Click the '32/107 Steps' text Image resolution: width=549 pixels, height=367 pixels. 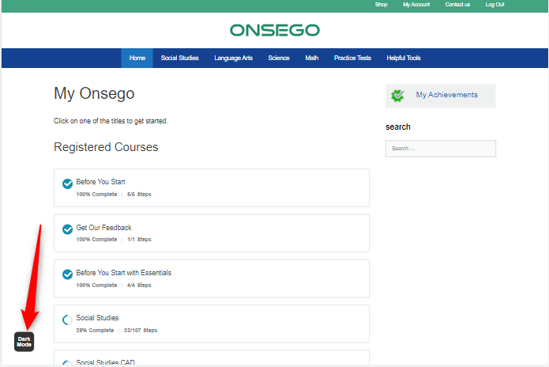pyautogui.click(x=141, y=330)
